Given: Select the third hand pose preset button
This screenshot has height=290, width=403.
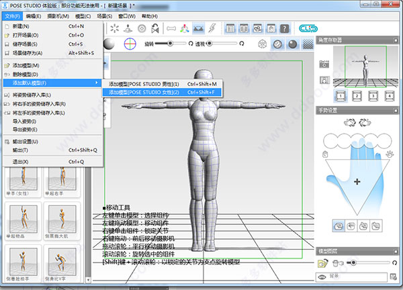Looking at the screenshot, I should [363, 226].
